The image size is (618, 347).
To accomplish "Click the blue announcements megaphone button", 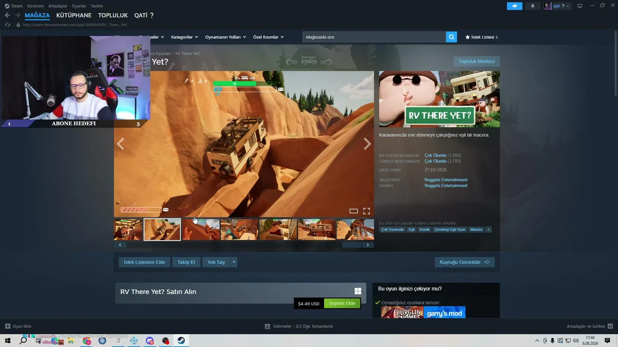I will [x=515, y=6].
